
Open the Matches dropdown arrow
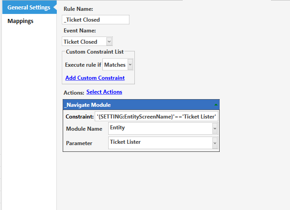click(x=130, y=65)
